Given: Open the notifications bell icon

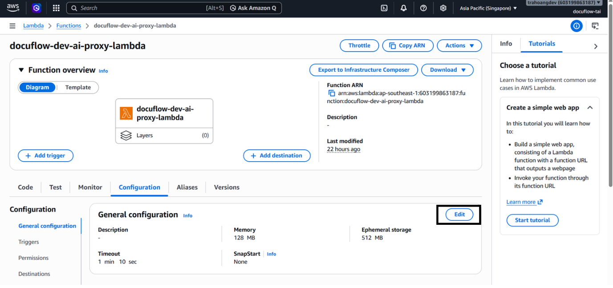Looking at the screenshot, I should [404, 8].
